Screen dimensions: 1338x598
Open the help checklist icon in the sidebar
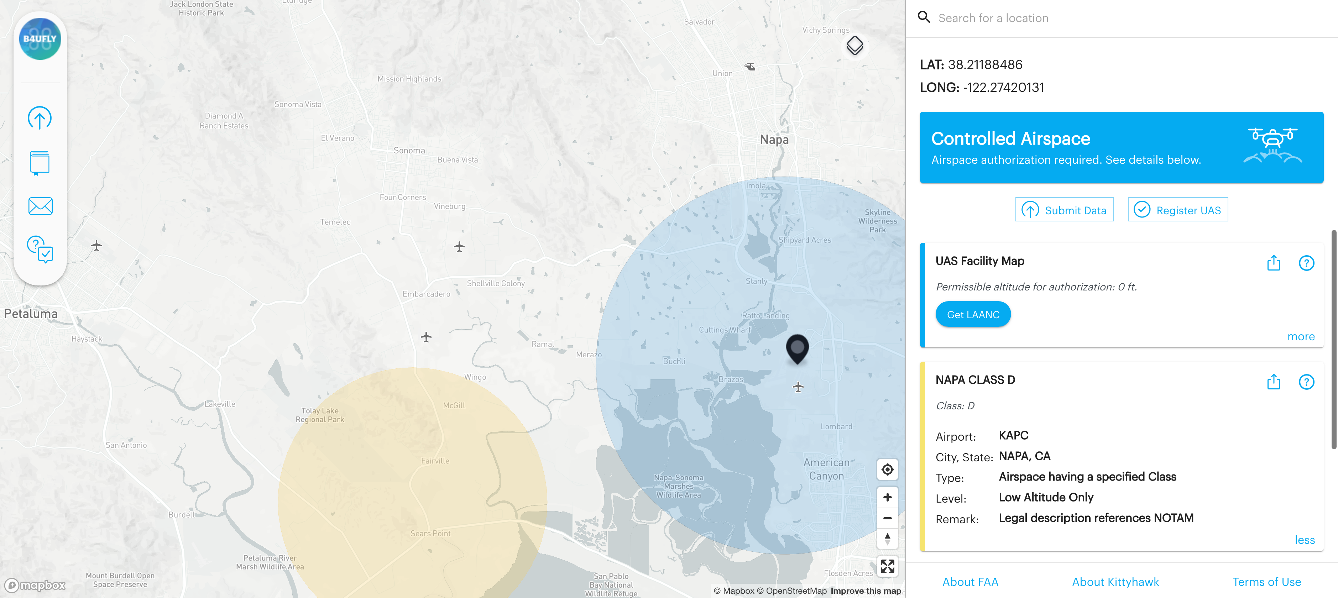[40, 250]
